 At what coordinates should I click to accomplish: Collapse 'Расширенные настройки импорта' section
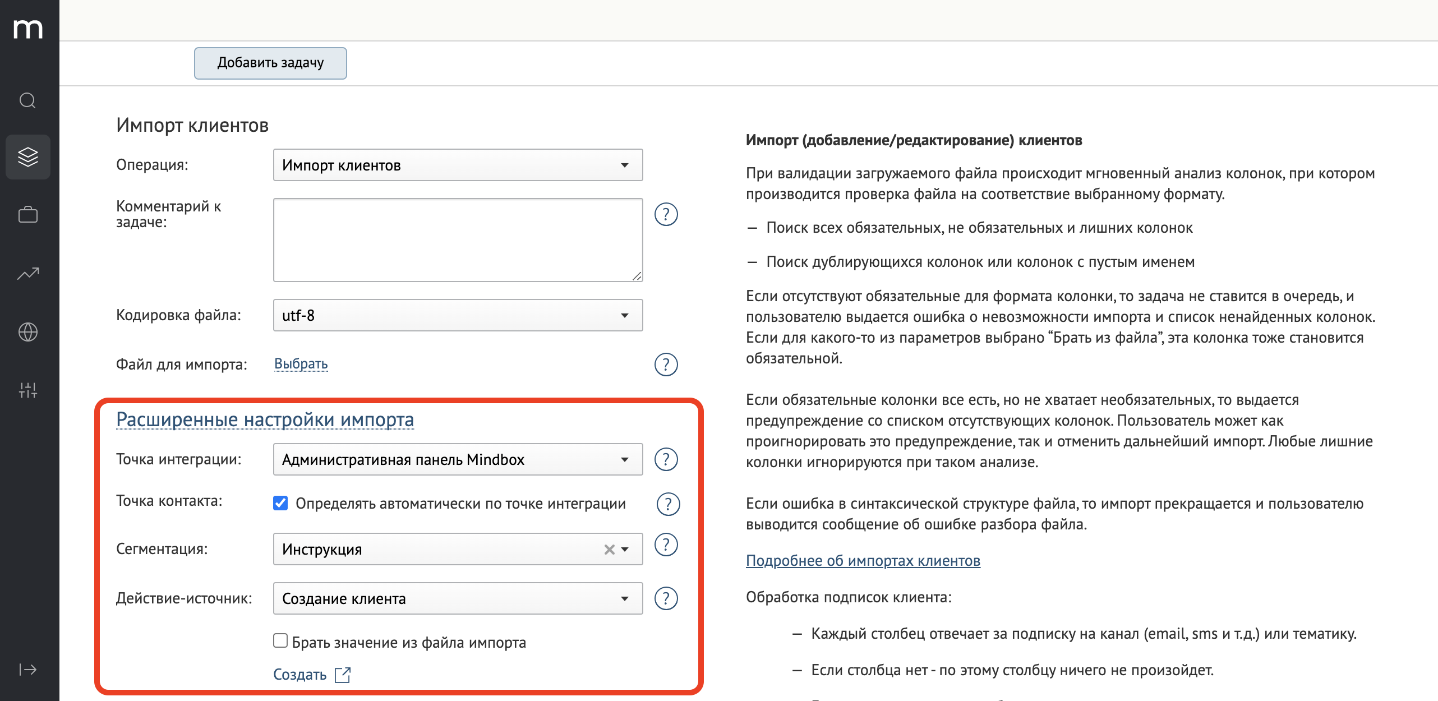click(x=265, y=419)
